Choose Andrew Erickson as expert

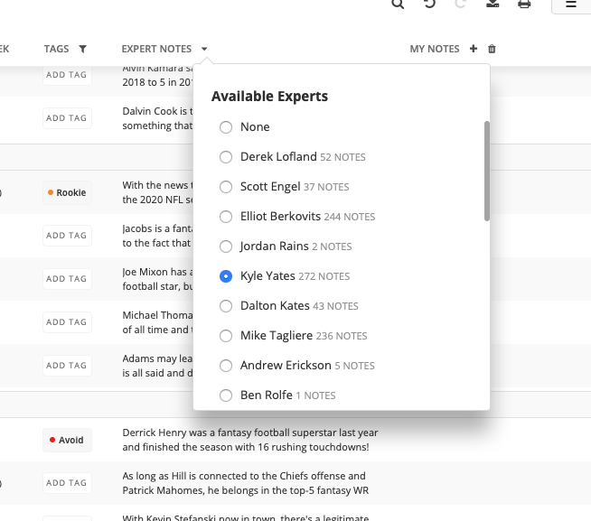[226, 366]
